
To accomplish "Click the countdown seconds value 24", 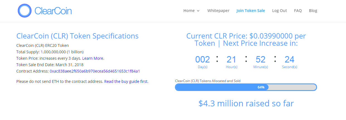I will click(x=289, y=59).
